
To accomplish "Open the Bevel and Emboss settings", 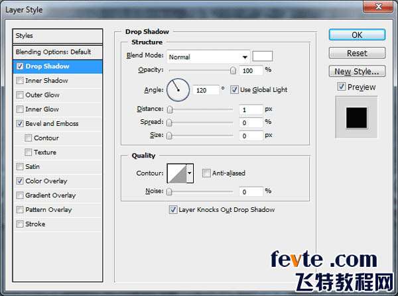I will pos(52,124).
